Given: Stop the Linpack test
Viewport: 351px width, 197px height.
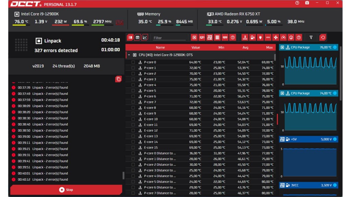Looking at the screenshot, I should coord(66,190).
